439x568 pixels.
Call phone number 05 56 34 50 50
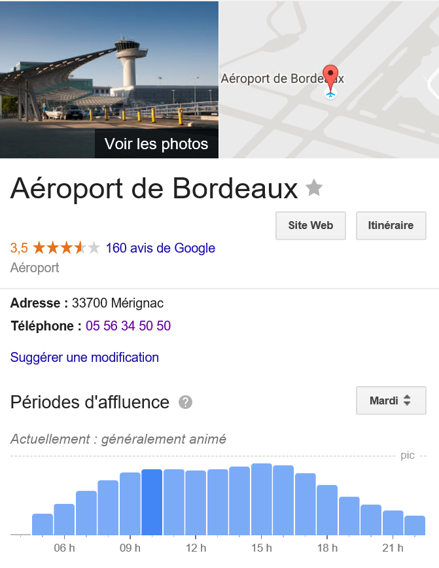(x=128, y=326)
